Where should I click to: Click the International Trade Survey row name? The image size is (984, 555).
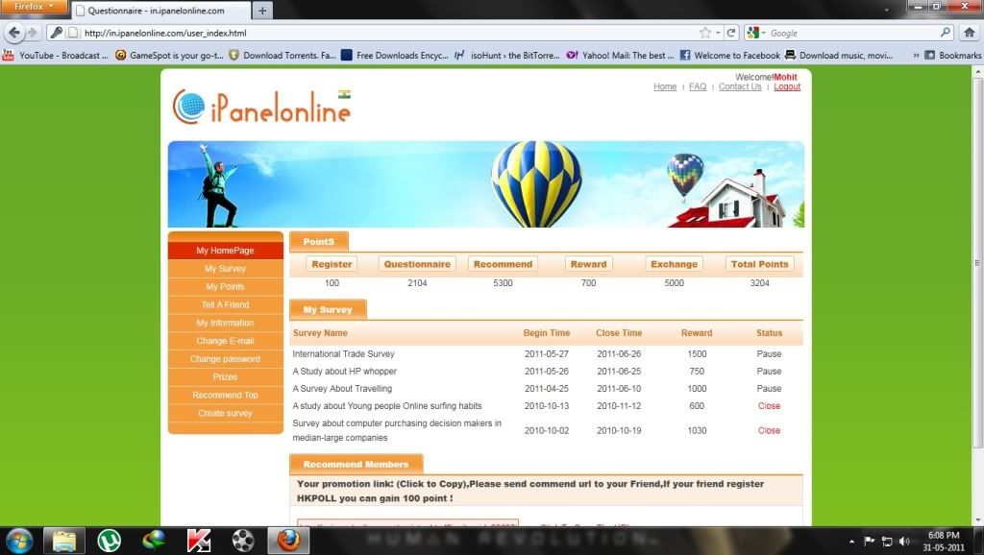point(343,353)
